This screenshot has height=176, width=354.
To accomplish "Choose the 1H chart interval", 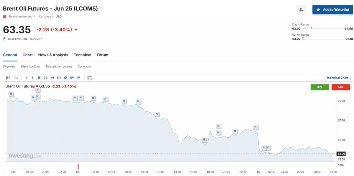I will coord(52,78).
